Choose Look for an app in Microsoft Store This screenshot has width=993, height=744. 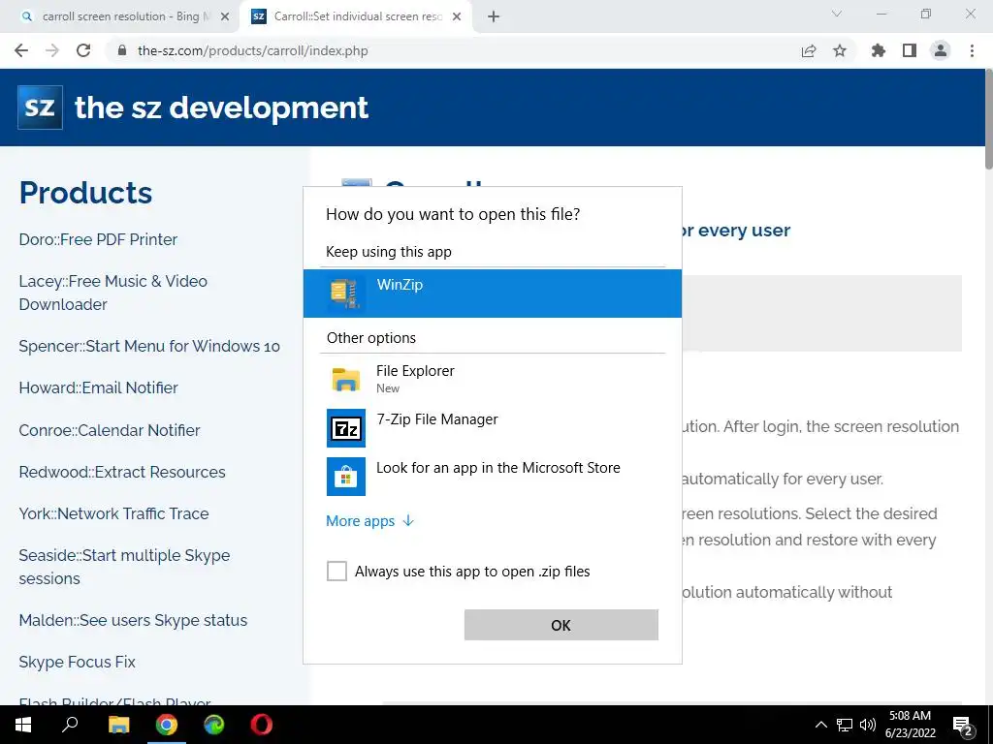click(493, 477)
